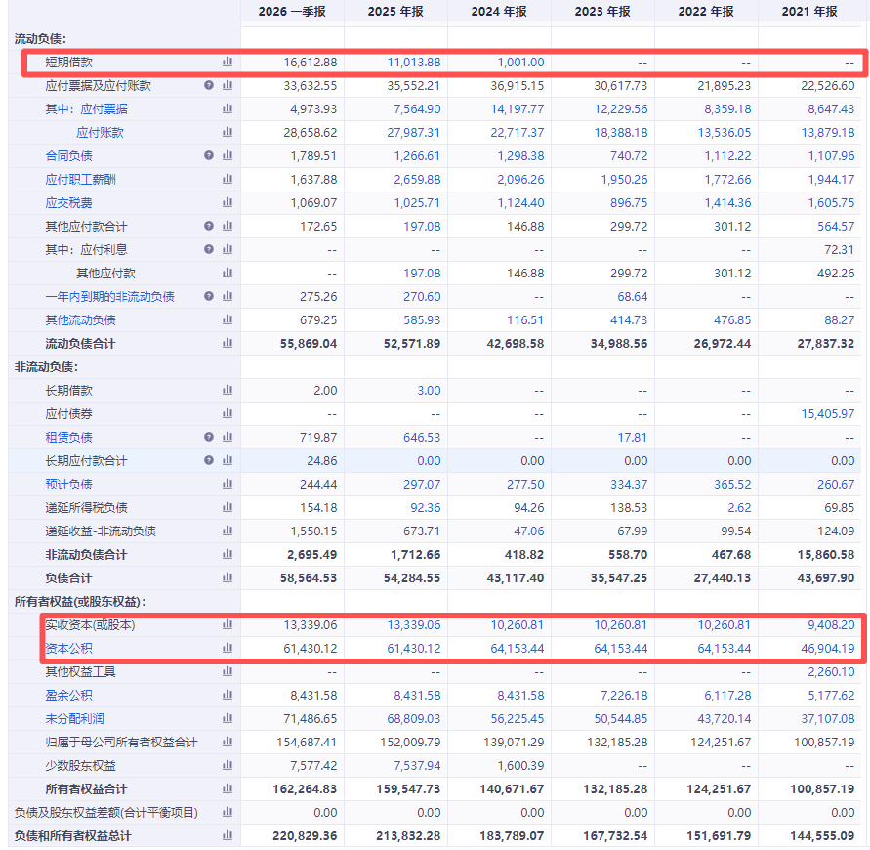Open the 应付账款 item link
Screen dimensions: 870x850
pos(100,132)
